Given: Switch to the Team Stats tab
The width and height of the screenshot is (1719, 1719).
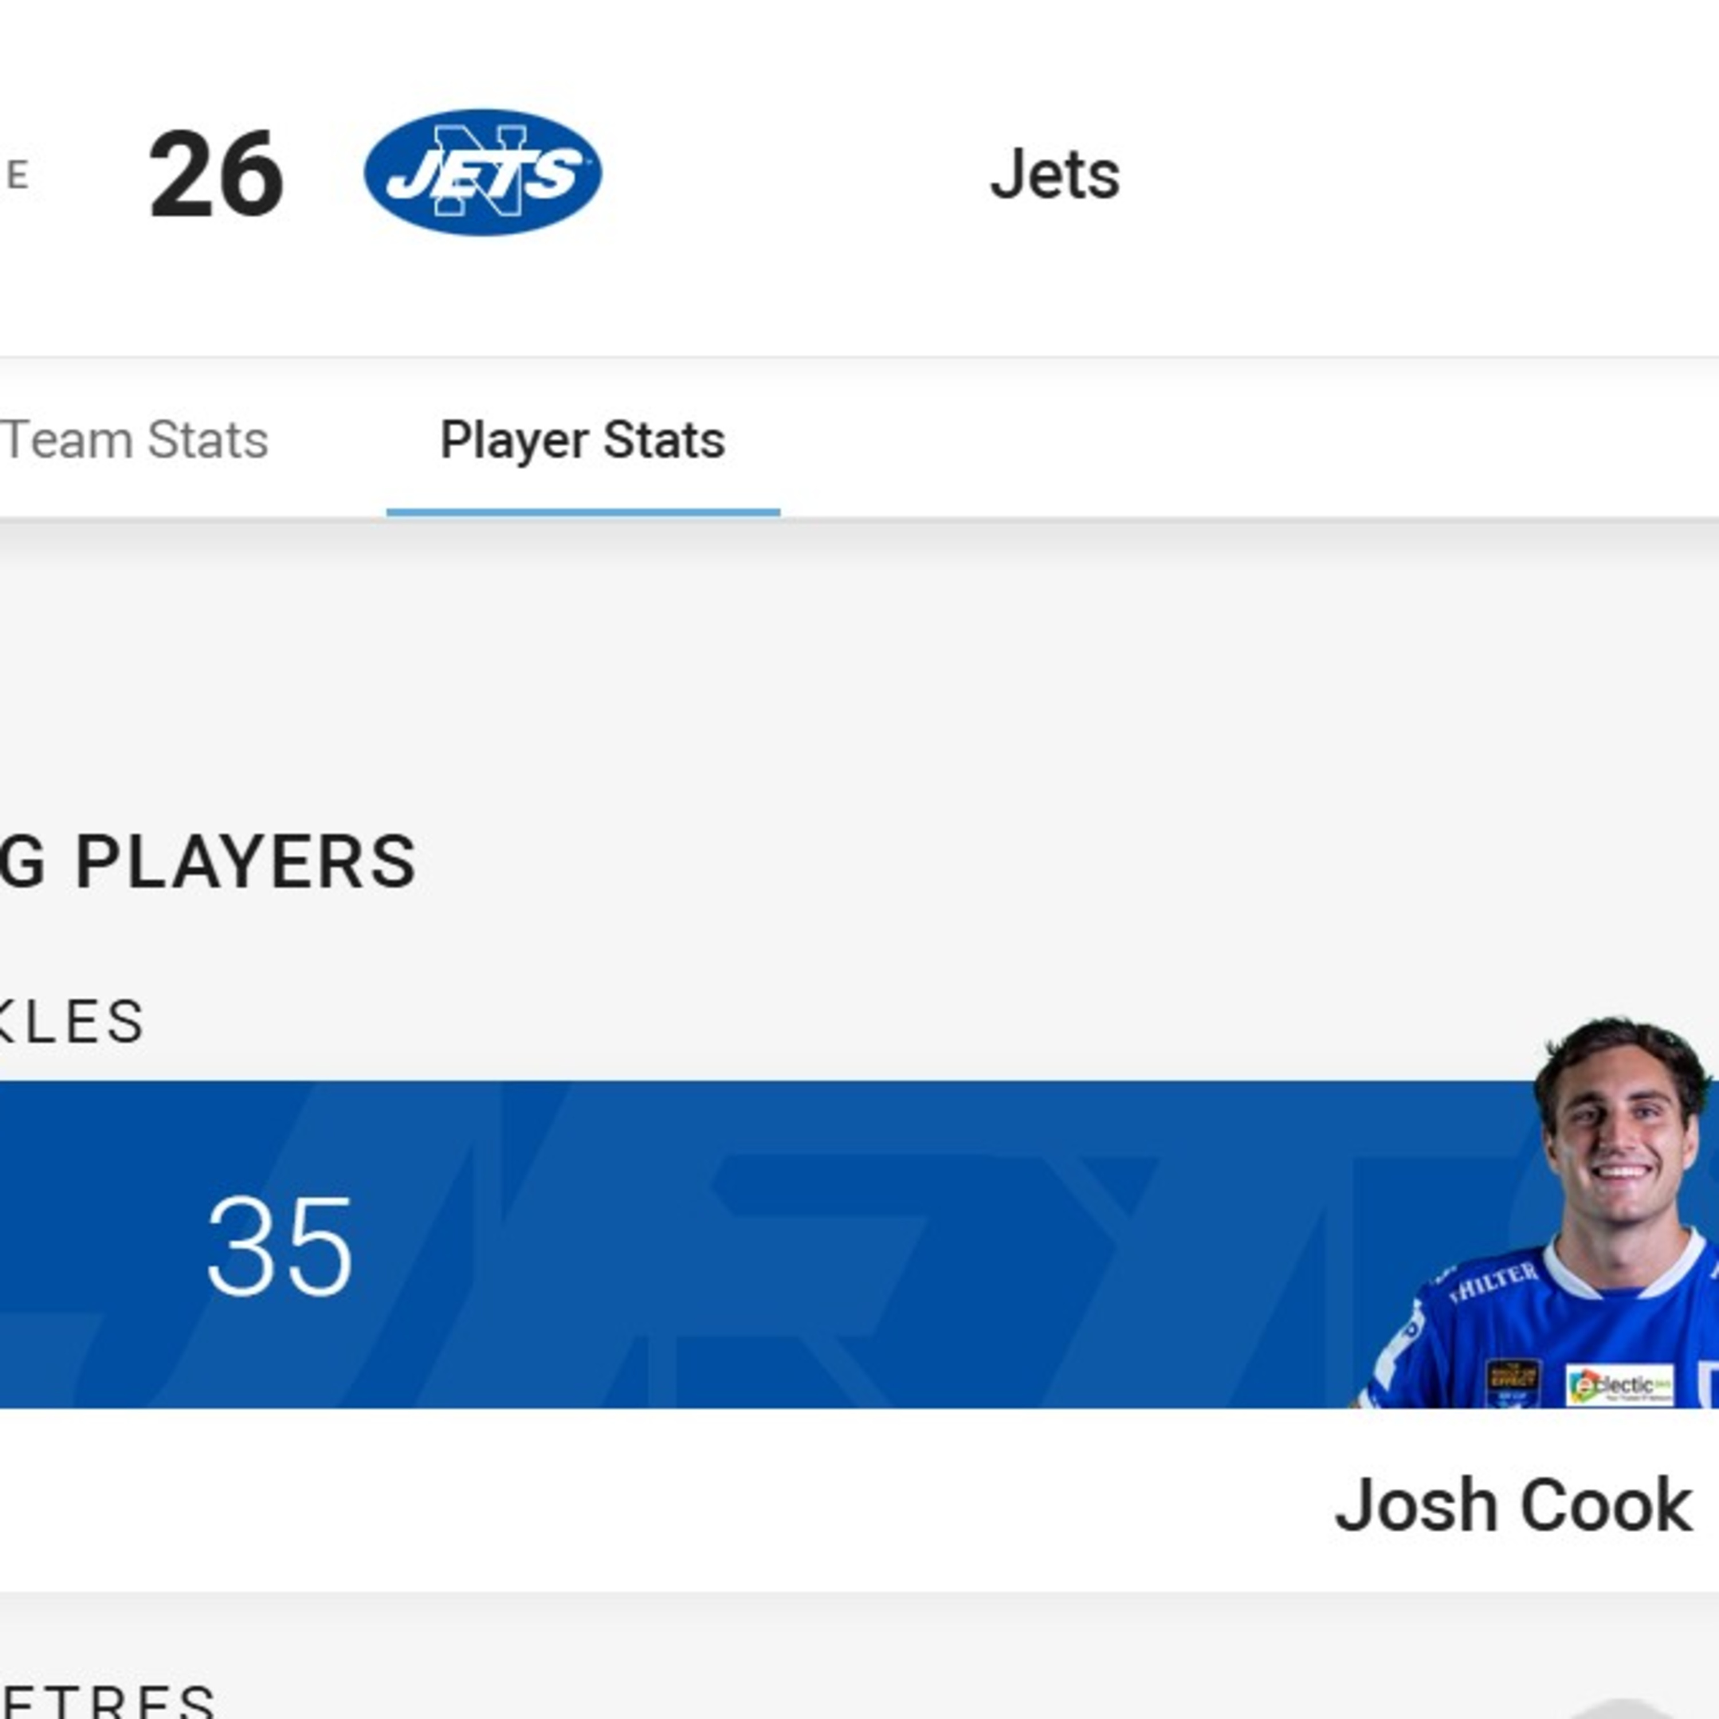Looking at the screenshot, I should tap(134, 438).
